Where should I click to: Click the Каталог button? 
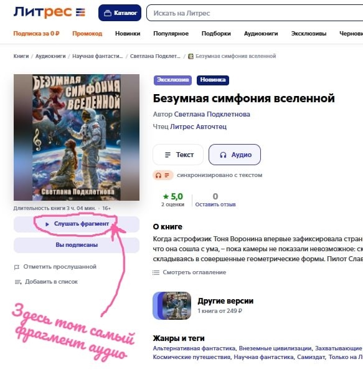[x=120, y=13]
